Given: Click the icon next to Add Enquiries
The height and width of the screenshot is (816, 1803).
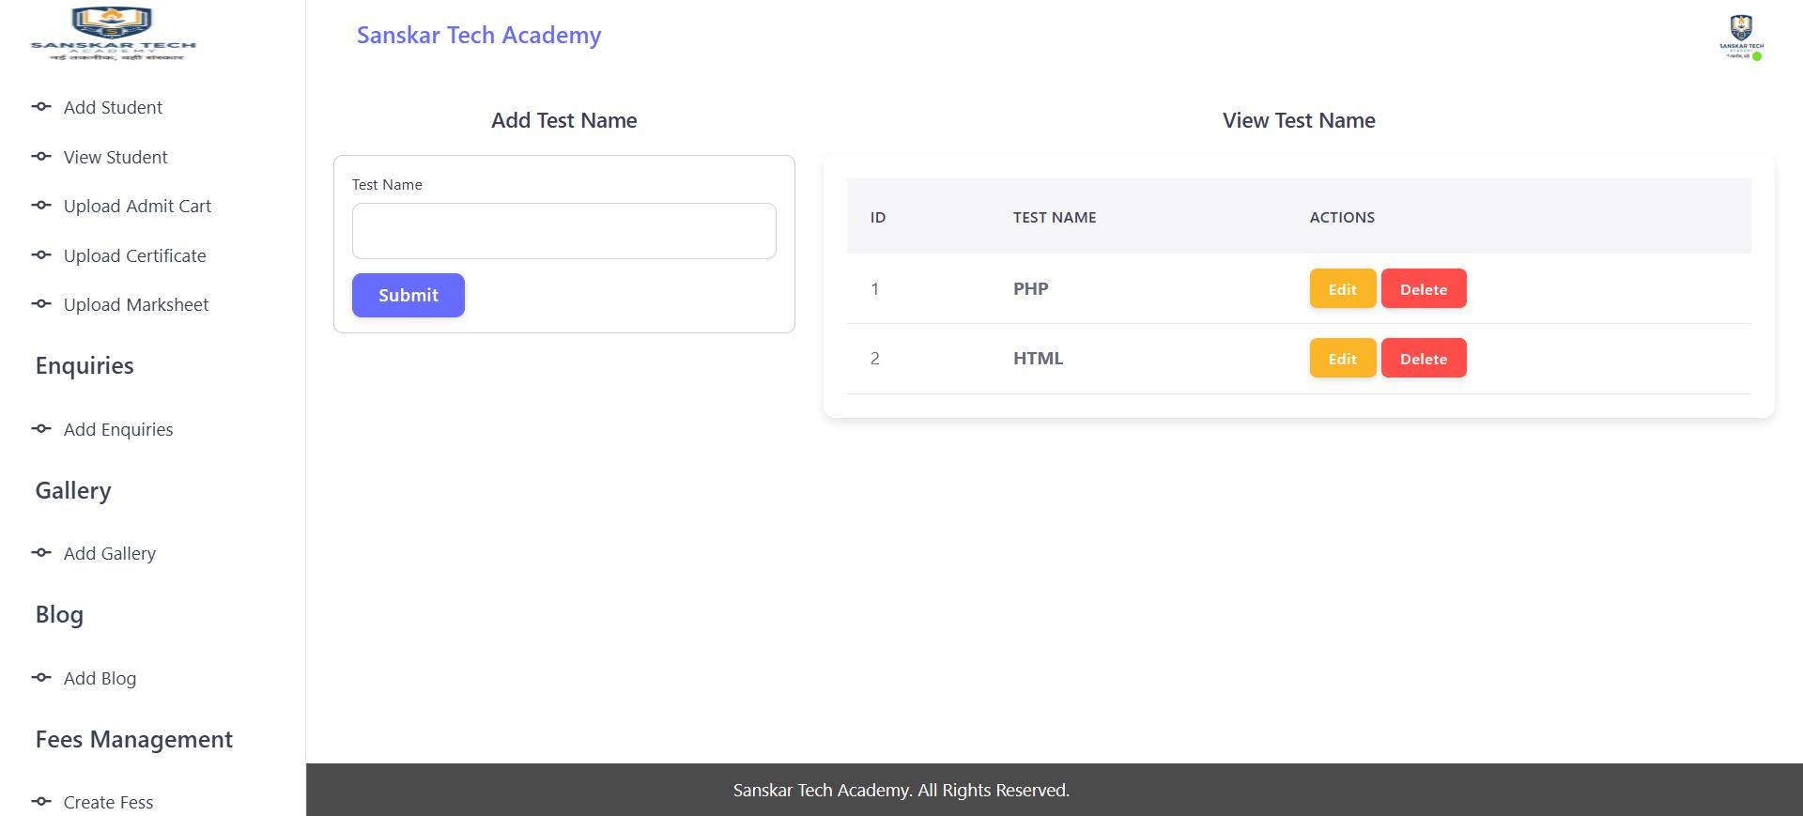Looking at the screenshot, I should (x=41, y=429).
